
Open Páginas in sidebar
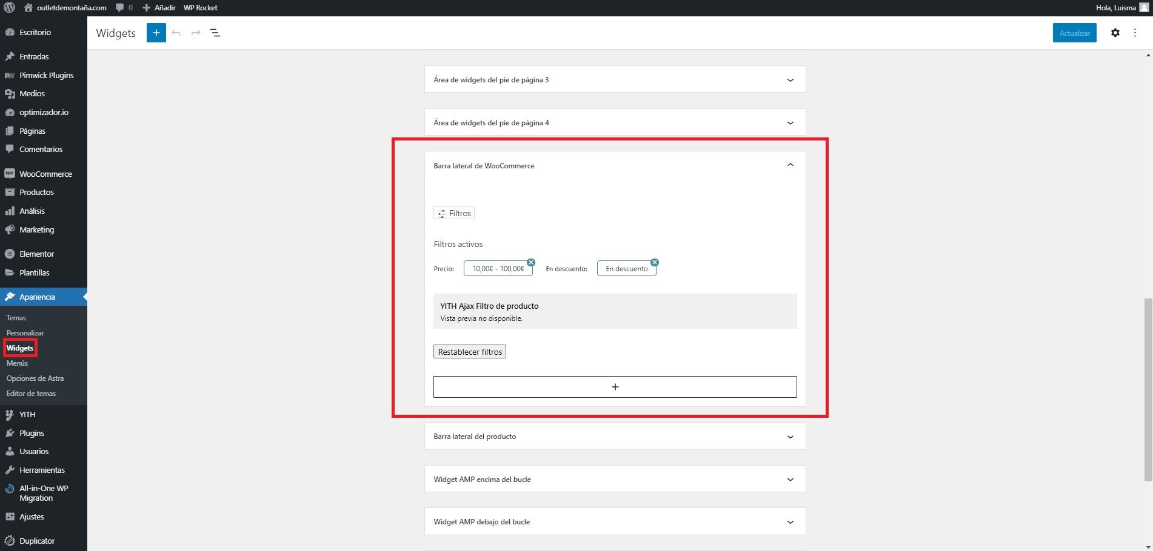coord(32,131)
